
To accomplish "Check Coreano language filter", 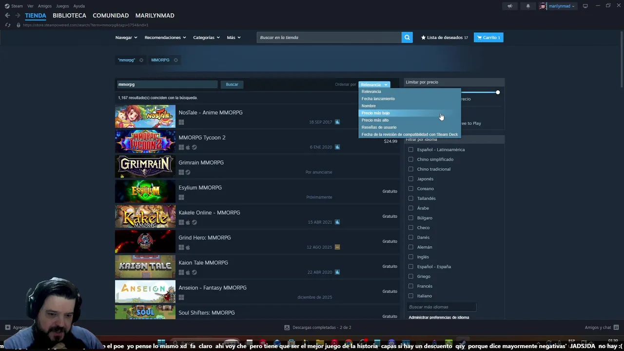I will [x=410, y=189].
